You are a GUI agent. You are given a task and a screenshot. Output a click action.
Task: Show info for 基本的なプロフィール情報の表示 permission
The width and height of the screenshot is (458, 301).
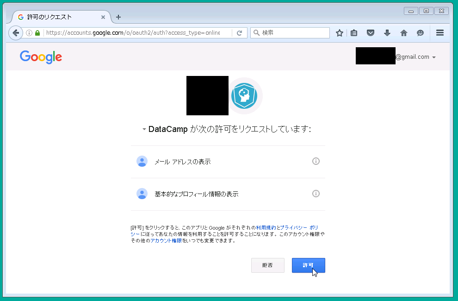pos(316,194)
